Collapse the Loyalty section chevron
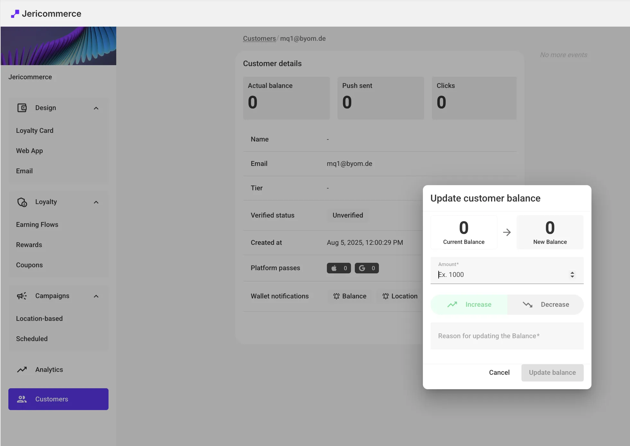 tap(96, 202)
